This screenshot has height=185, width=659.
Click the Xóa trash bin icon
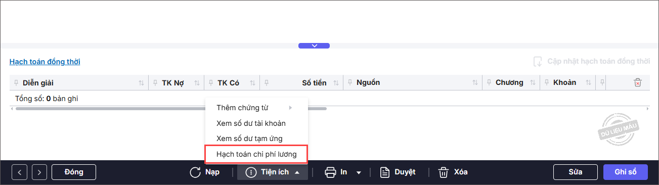click(444, 172)
